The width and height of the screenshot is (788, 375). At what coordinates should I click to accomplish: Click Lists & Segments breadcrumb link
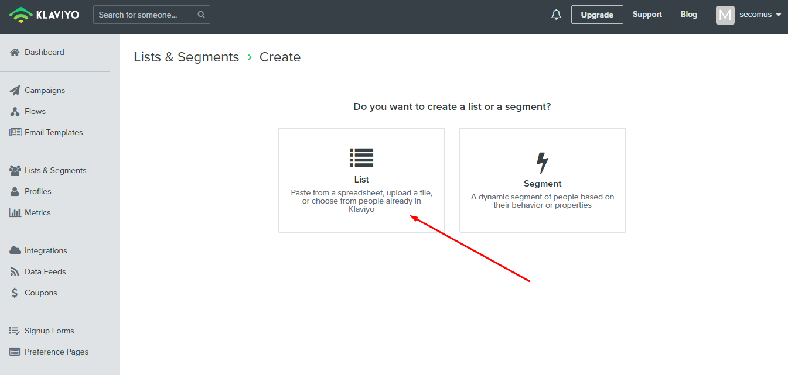(x=186, y=57)
